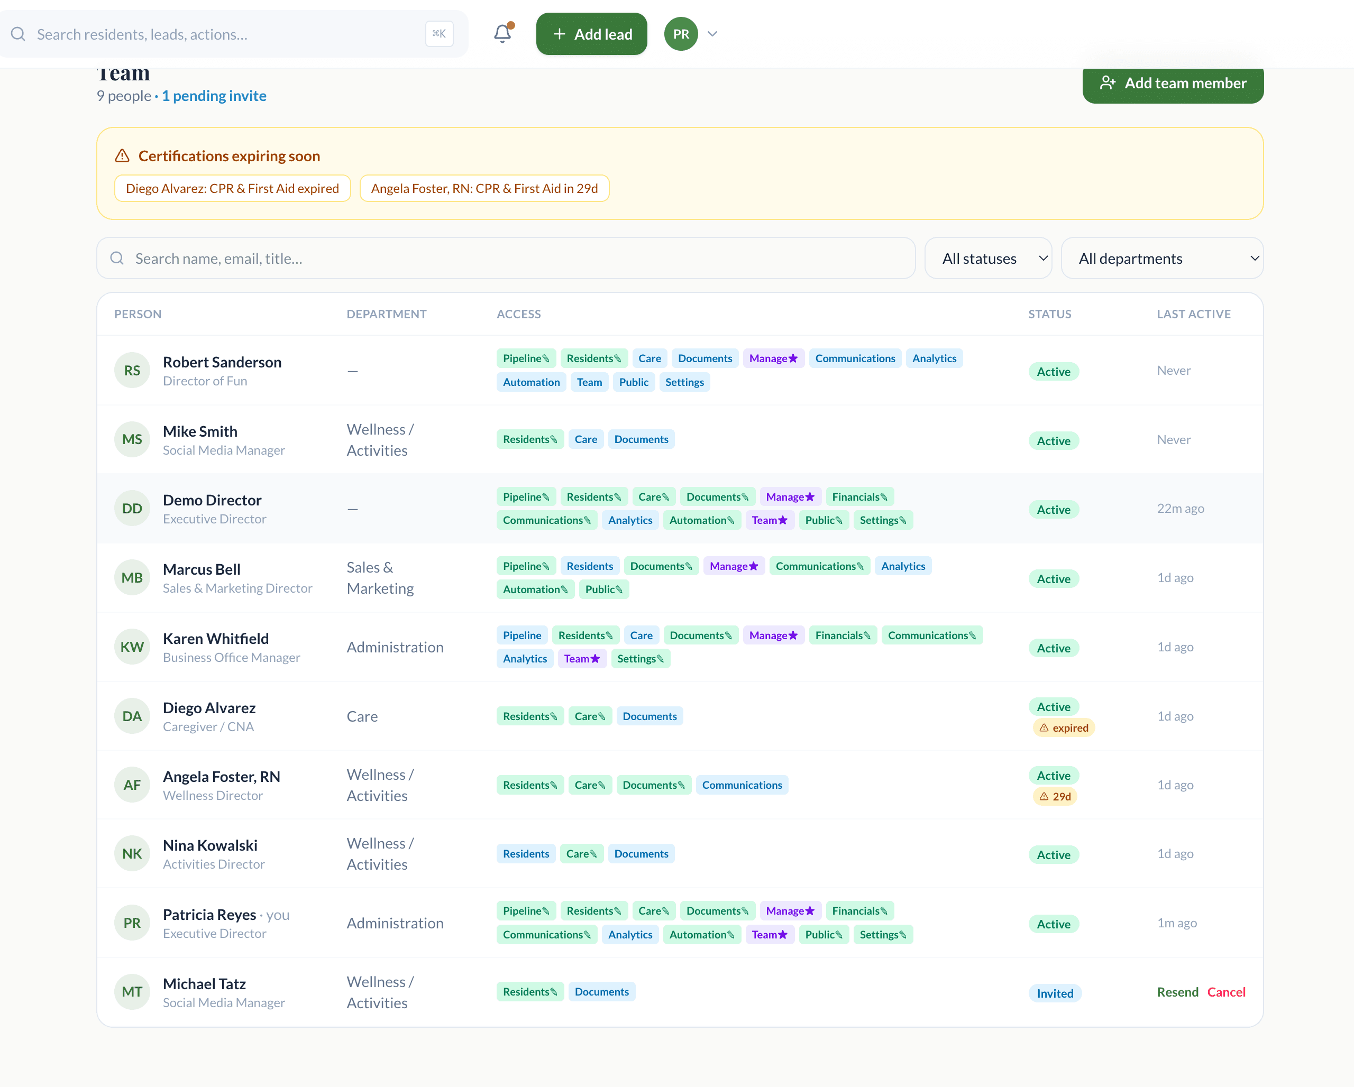Click the Marcus Bell name
The height and width of the screenshot is (1087, 1354).
[x=201, y=570]
